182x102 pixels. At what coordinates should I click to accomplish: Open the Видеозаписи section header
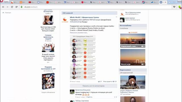tap(133, 70)
